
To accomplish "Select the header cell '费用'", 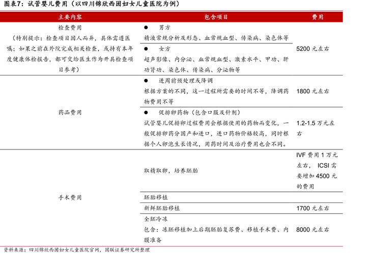I will pyautogui.click(x=318, y=17).
